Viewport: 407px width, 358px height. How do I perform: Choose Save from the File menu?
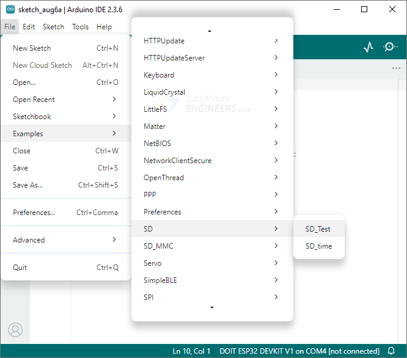coord(65,168)
